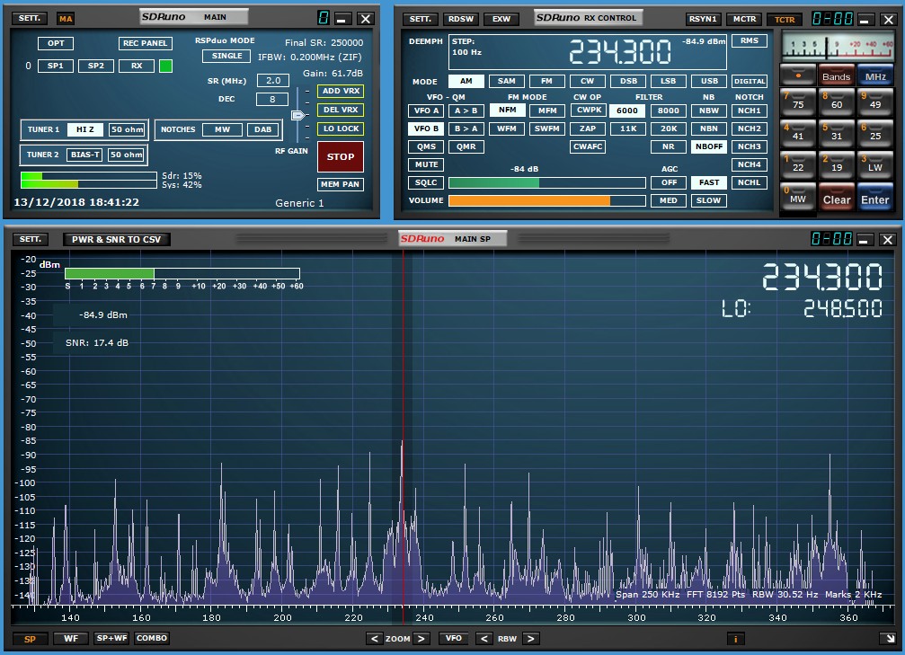
Task: Click the Bands keypad mode button
Action: (x=837, y=75)
